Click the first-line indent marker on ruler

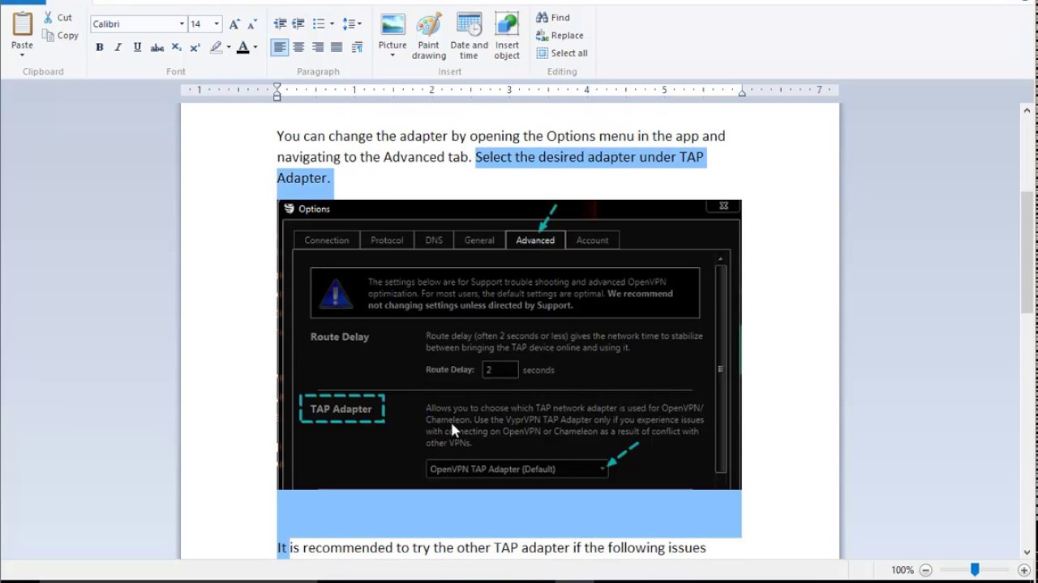point(277,86)
